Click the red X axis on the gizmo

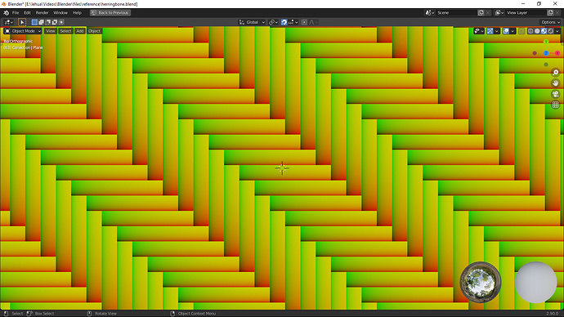(557, 53)
